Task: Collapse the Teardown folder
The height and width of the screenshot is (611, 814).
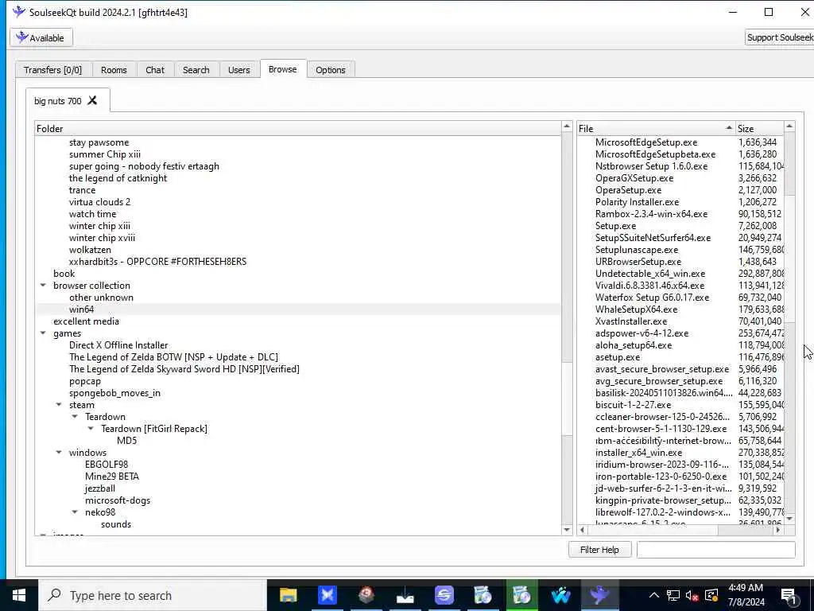Action: click(75, 417)
